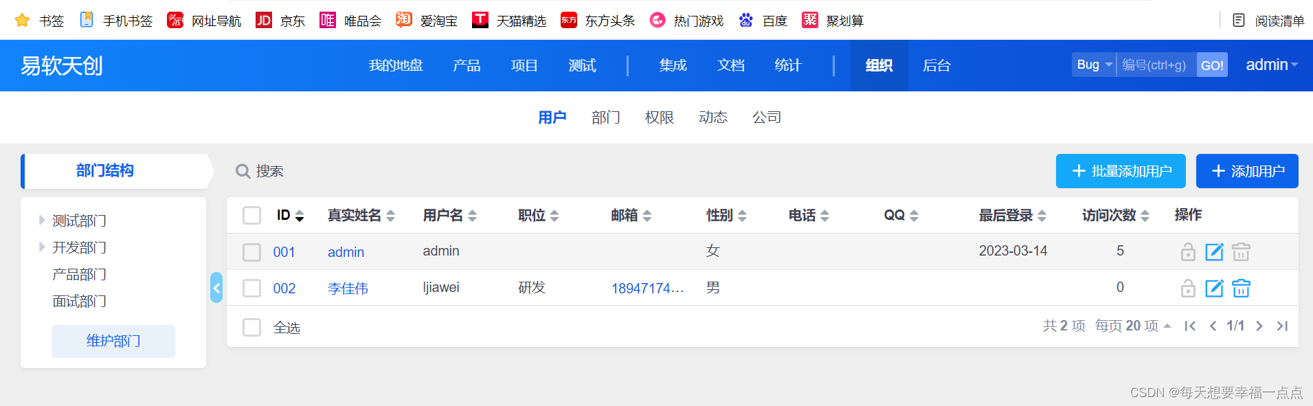Screen dimensions: 1313x406
Task: Click the GO! button
Action: [1212, 65]
